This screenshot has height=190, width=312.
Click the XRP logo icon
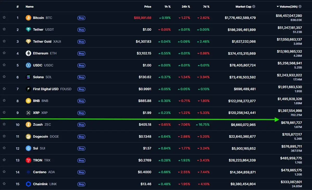pyautogui.click(x=28, y=113)
